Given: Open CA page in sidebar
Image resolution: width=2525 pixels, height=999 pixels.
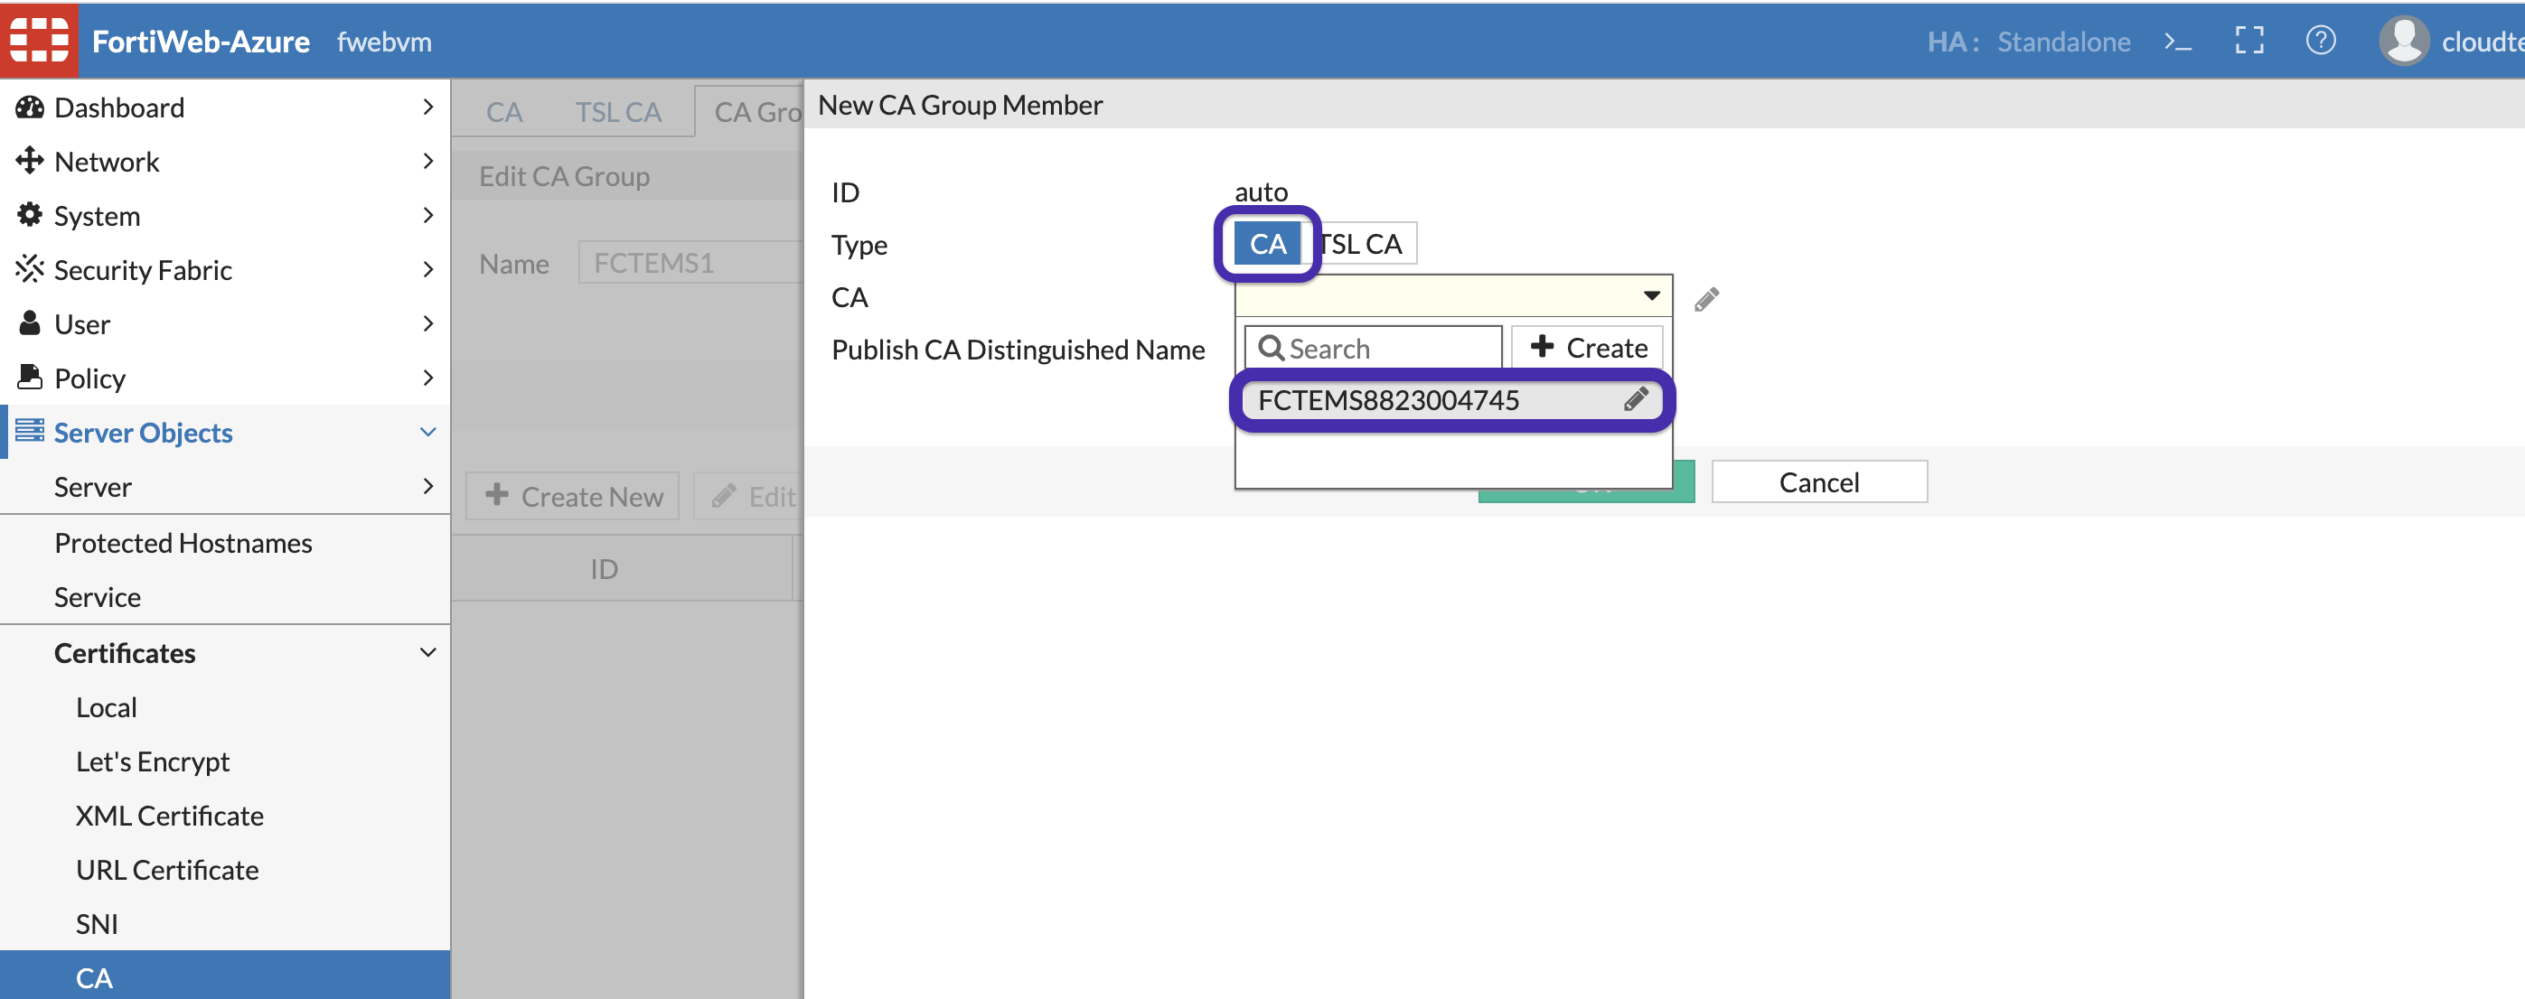Looking at the screenshot, I should [x=224, y=976].
